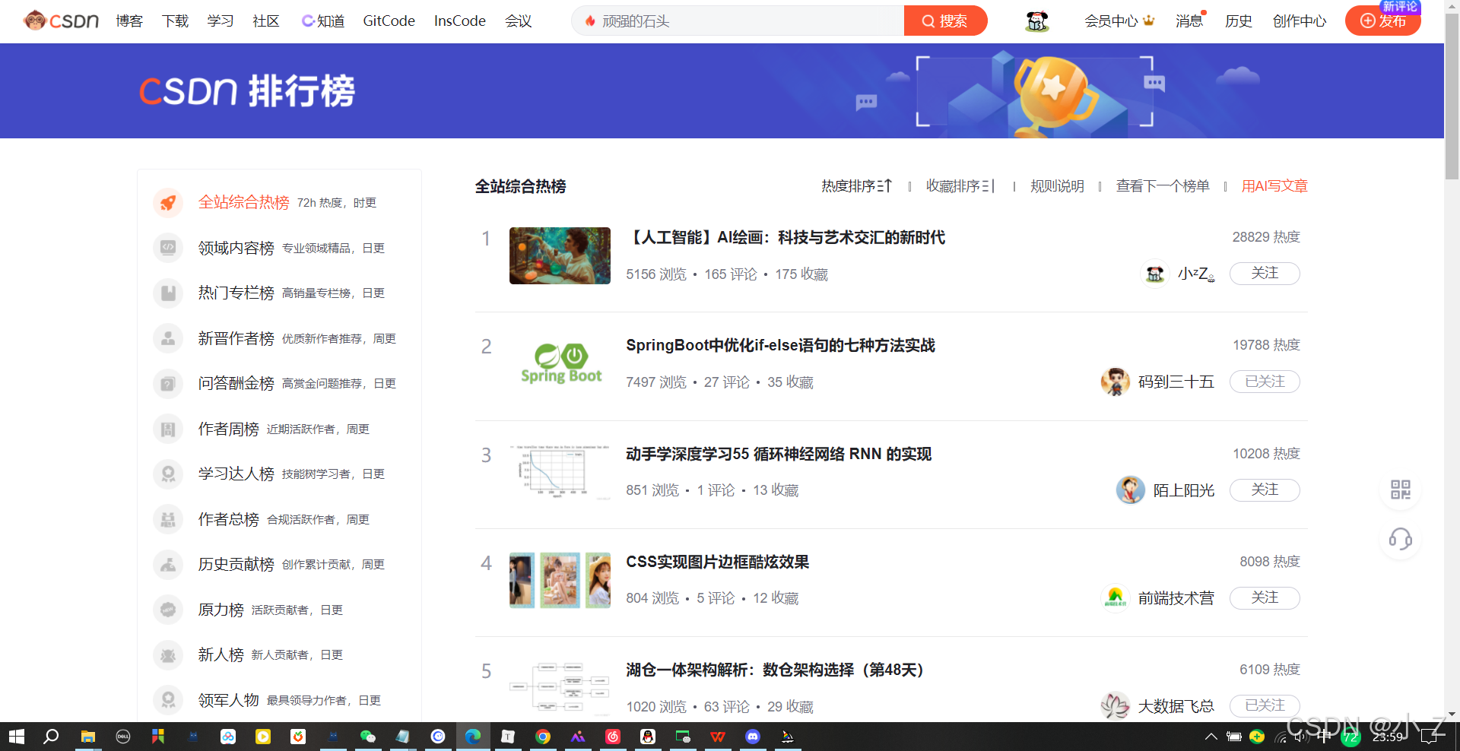Open 会议 in top navigation
The width and height of the screenshot is (1460, 751).
coord(519,21)
